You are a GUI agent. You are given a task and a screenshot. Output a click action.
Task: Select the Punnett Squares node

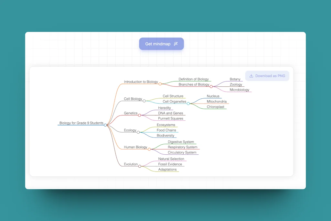click(171, 119)
